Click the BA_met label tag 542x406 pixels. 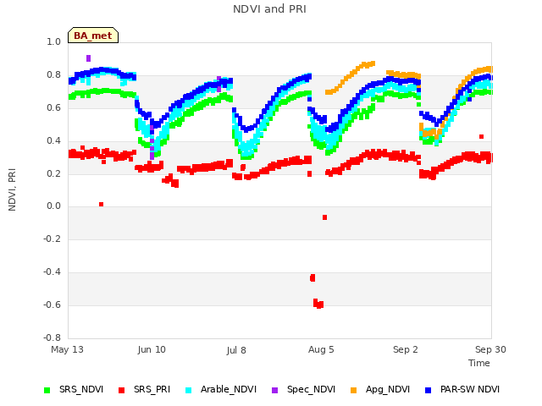pos(93,36)
